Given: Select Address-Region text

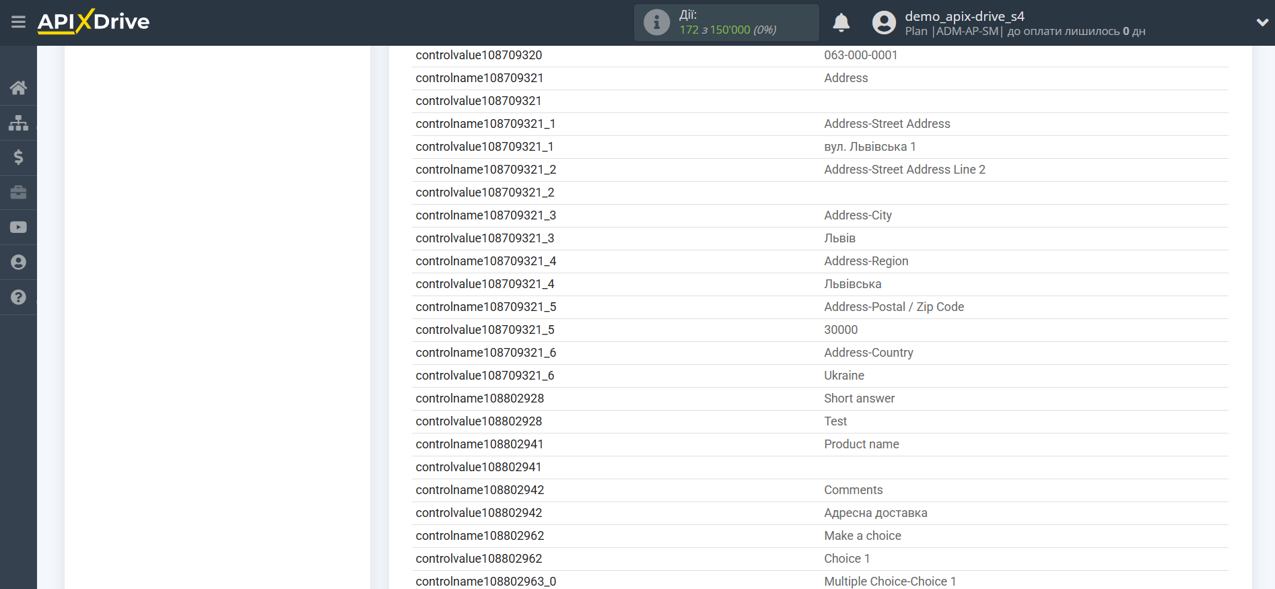Looking at the screenshot, I should point(866,261).
